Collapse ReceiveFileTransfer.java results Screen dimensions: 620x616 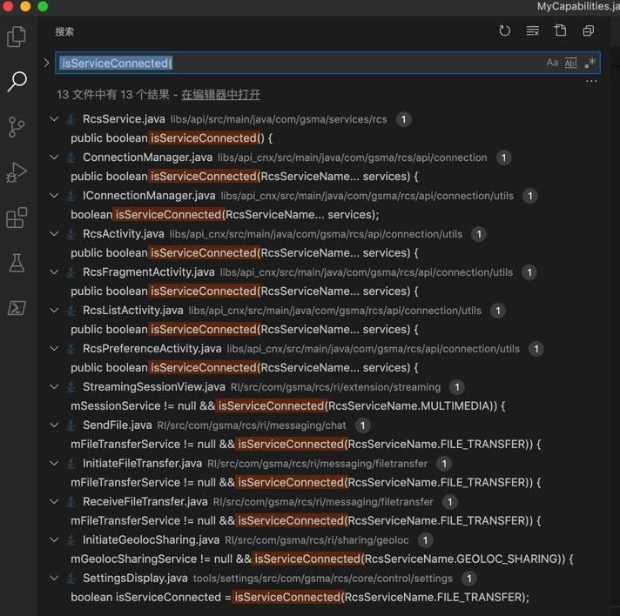coord(54,501)
